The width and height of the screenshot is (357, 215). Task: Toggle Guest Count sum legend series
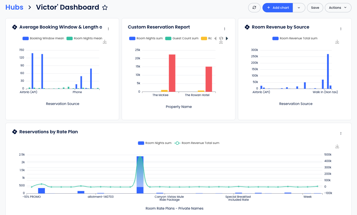(x=182, y=38)
